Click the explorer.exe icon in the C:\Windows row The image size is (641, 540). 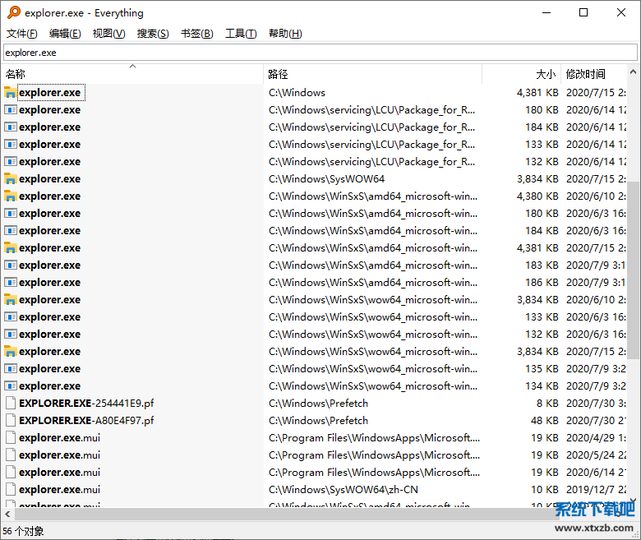11,93
